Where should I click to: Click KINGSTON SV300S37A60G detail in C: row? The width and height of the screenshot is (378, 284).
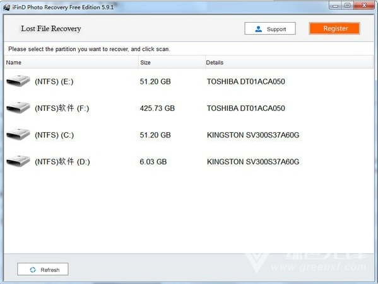[x=253, y=135]
